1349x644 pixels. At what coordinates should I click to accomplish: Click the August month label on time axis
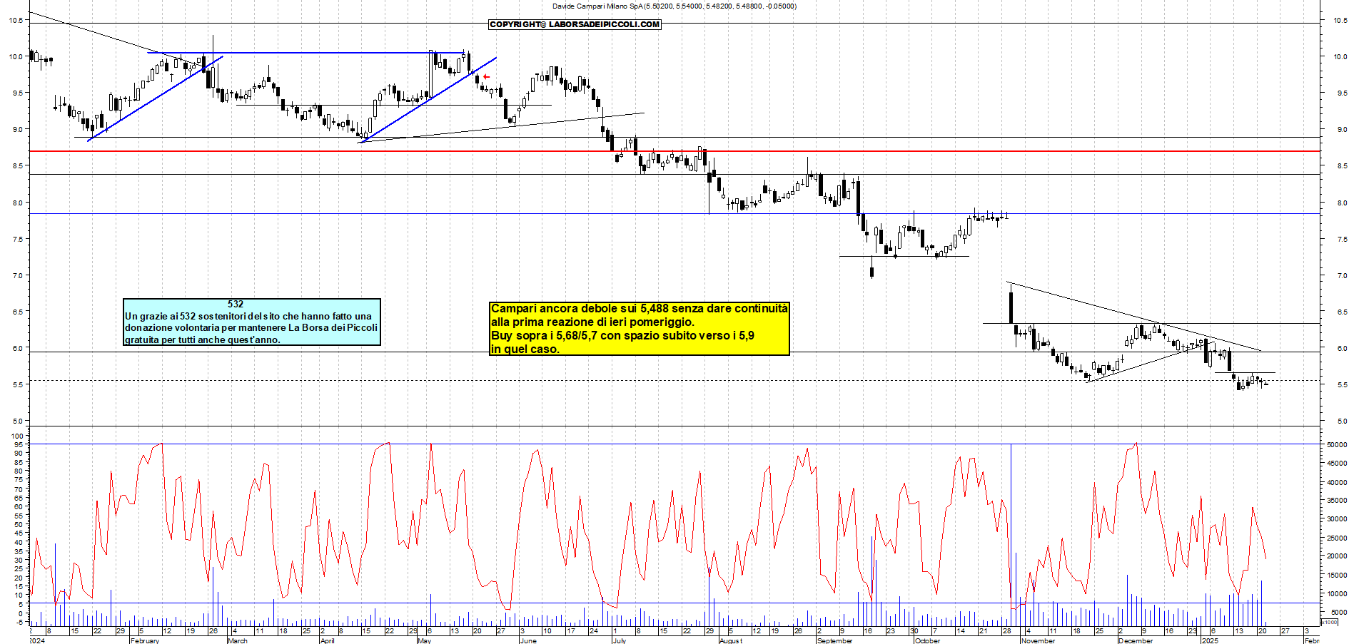coord(731,640)
